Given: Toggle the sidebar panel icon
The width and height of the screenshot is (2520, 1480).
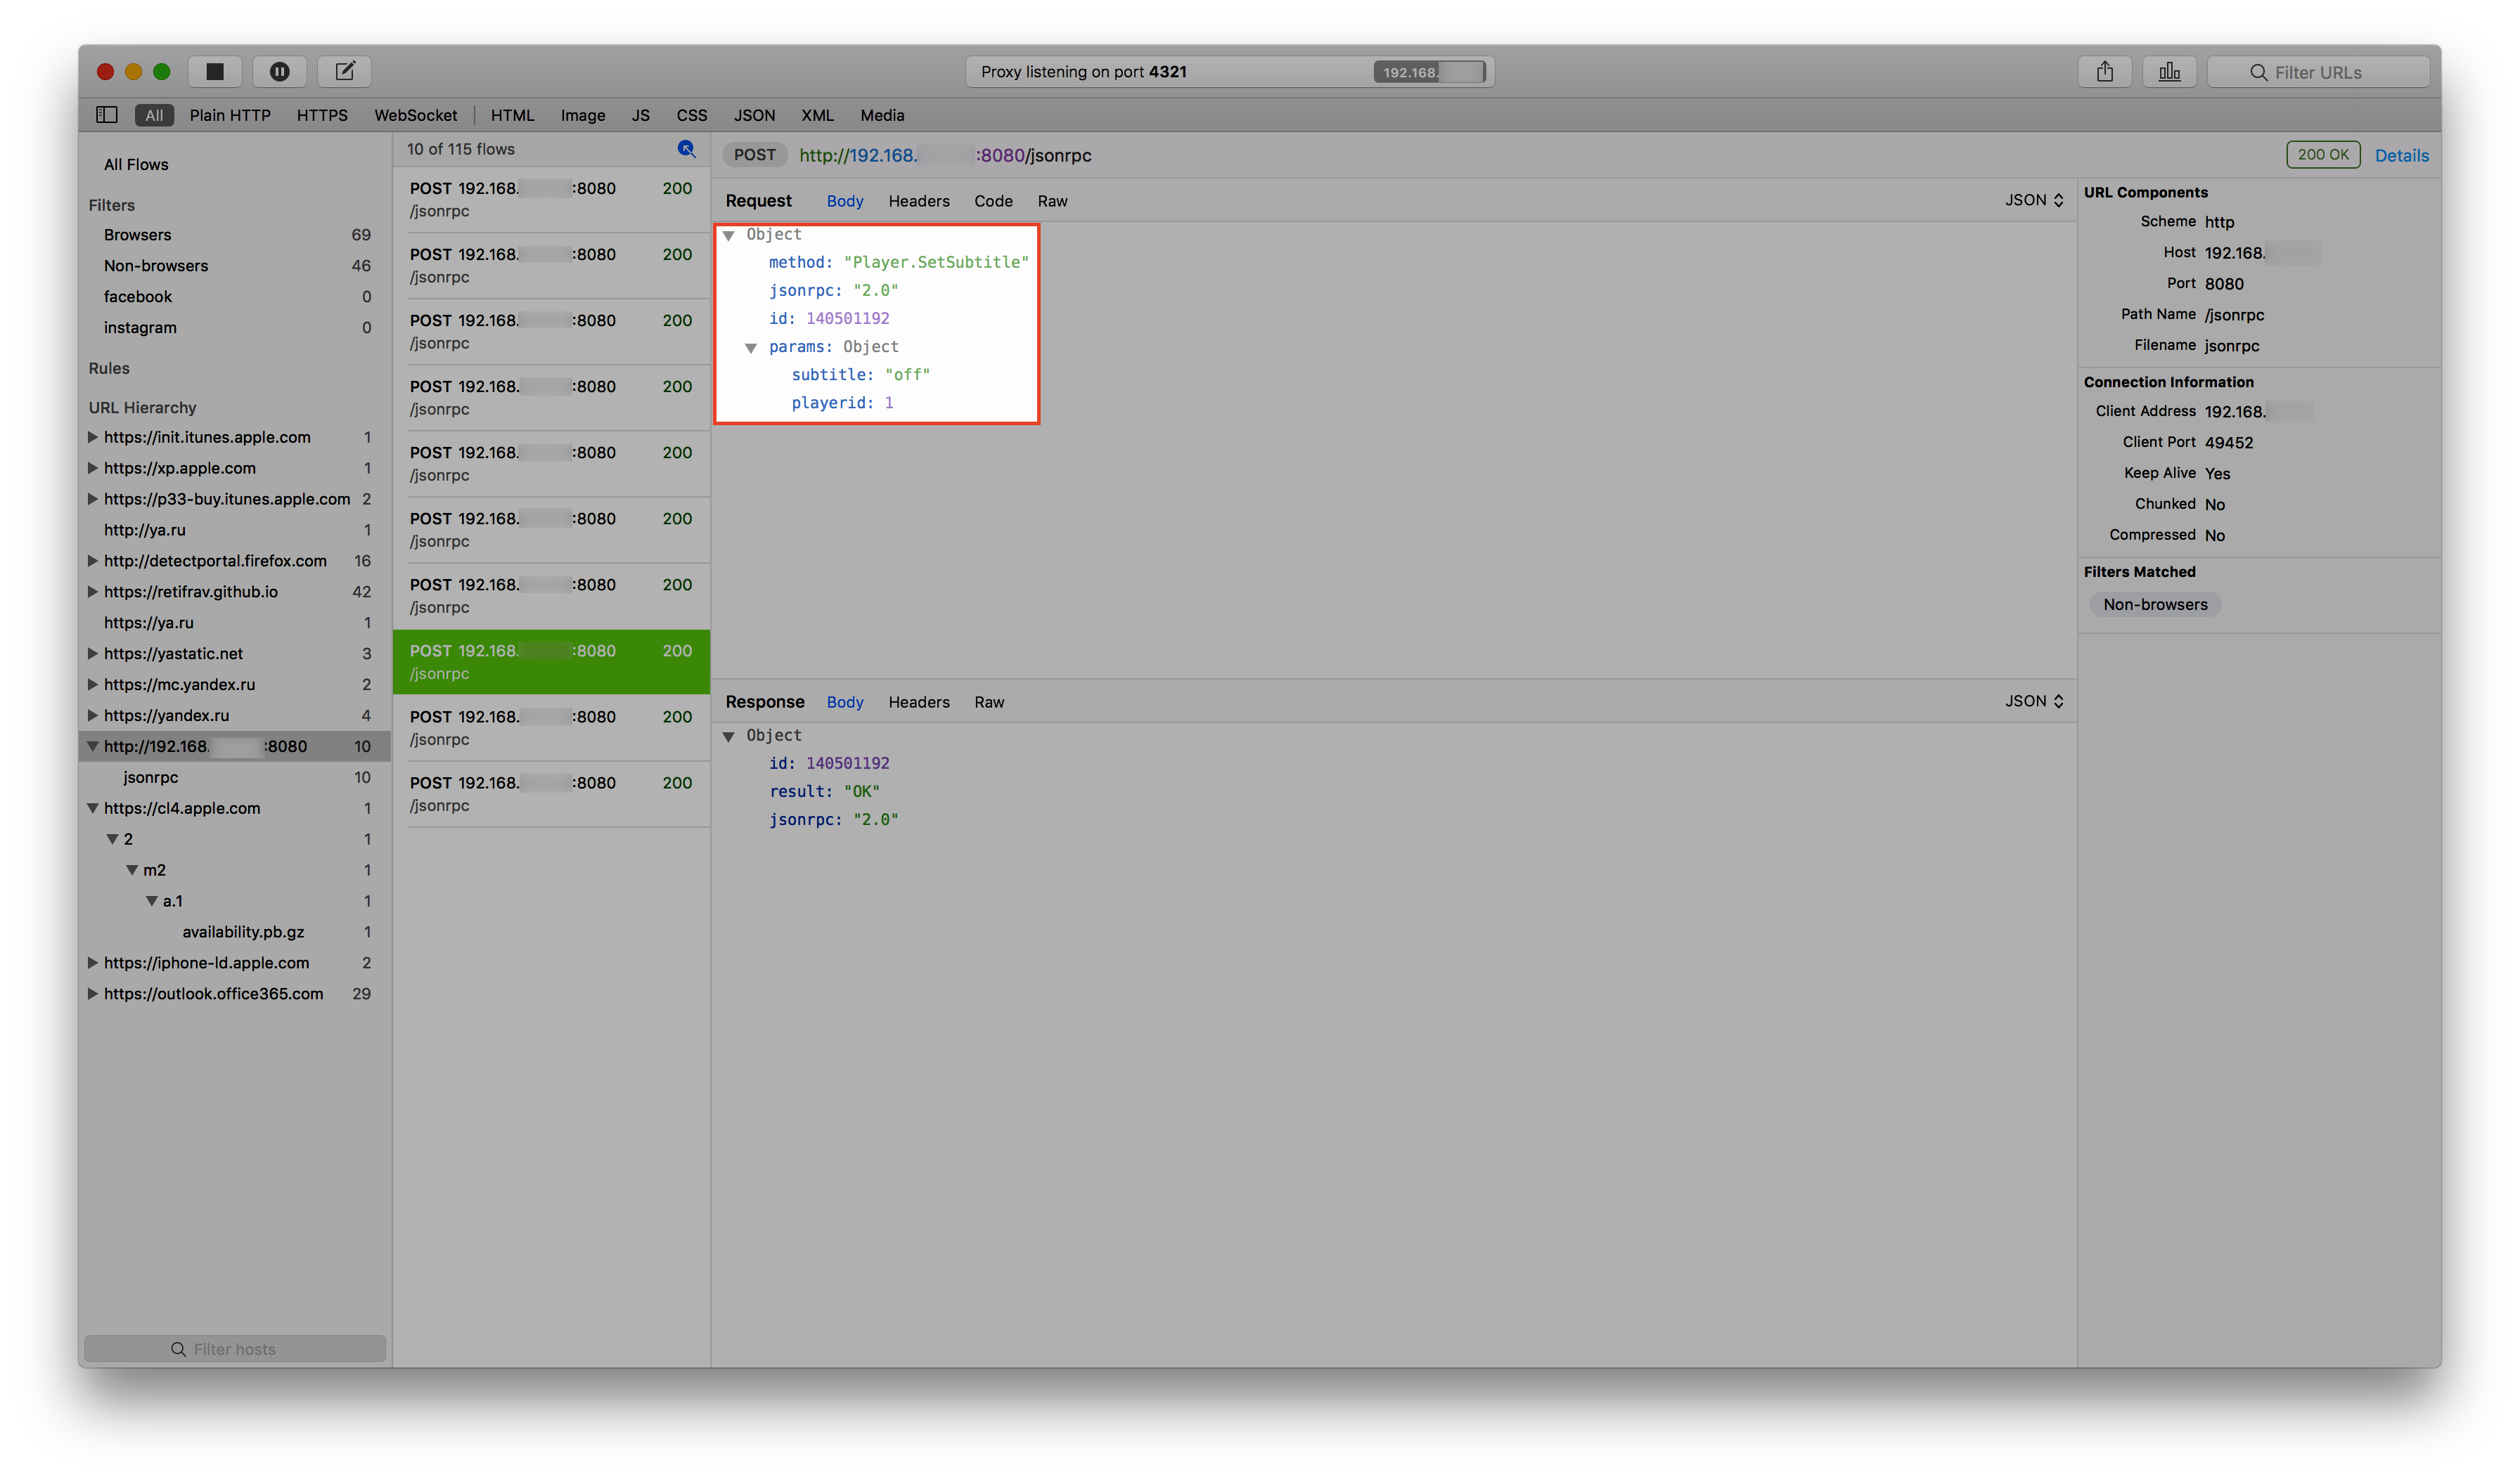Looking at the screenshot, I should point(107,115).
